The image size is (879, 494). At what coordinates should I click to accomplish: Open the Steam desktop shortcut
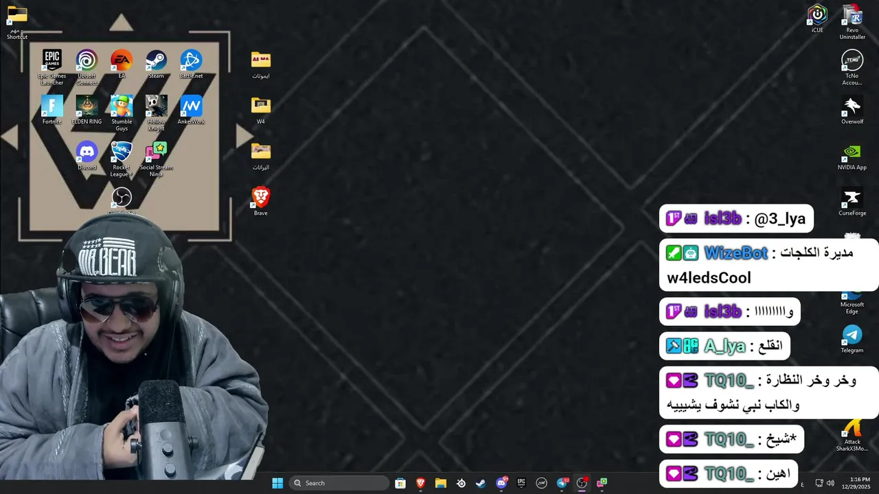point(156,64)
